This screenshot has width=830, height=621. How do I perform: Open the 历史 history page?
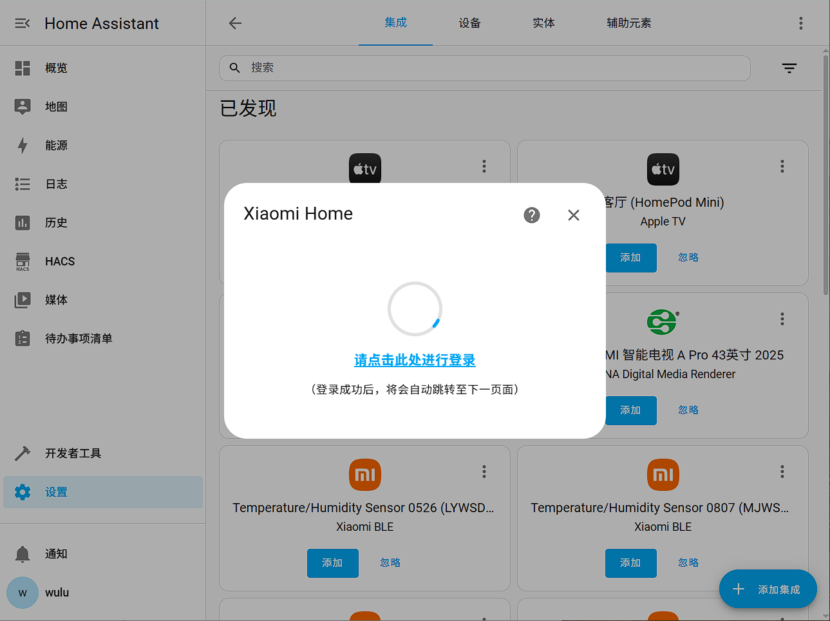coord(103,223)
